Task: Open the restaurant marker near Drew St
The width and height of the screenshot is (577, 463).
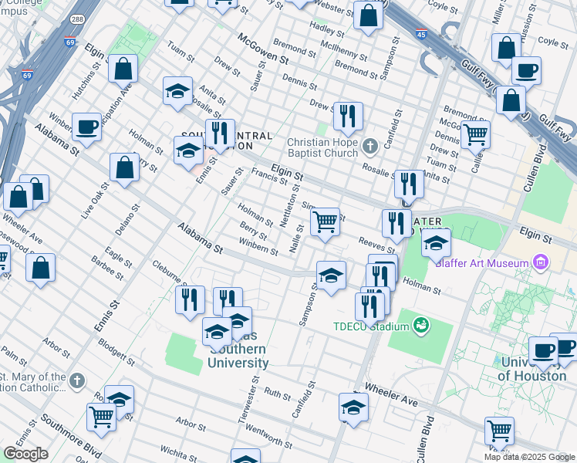Action: coord(348,116)
